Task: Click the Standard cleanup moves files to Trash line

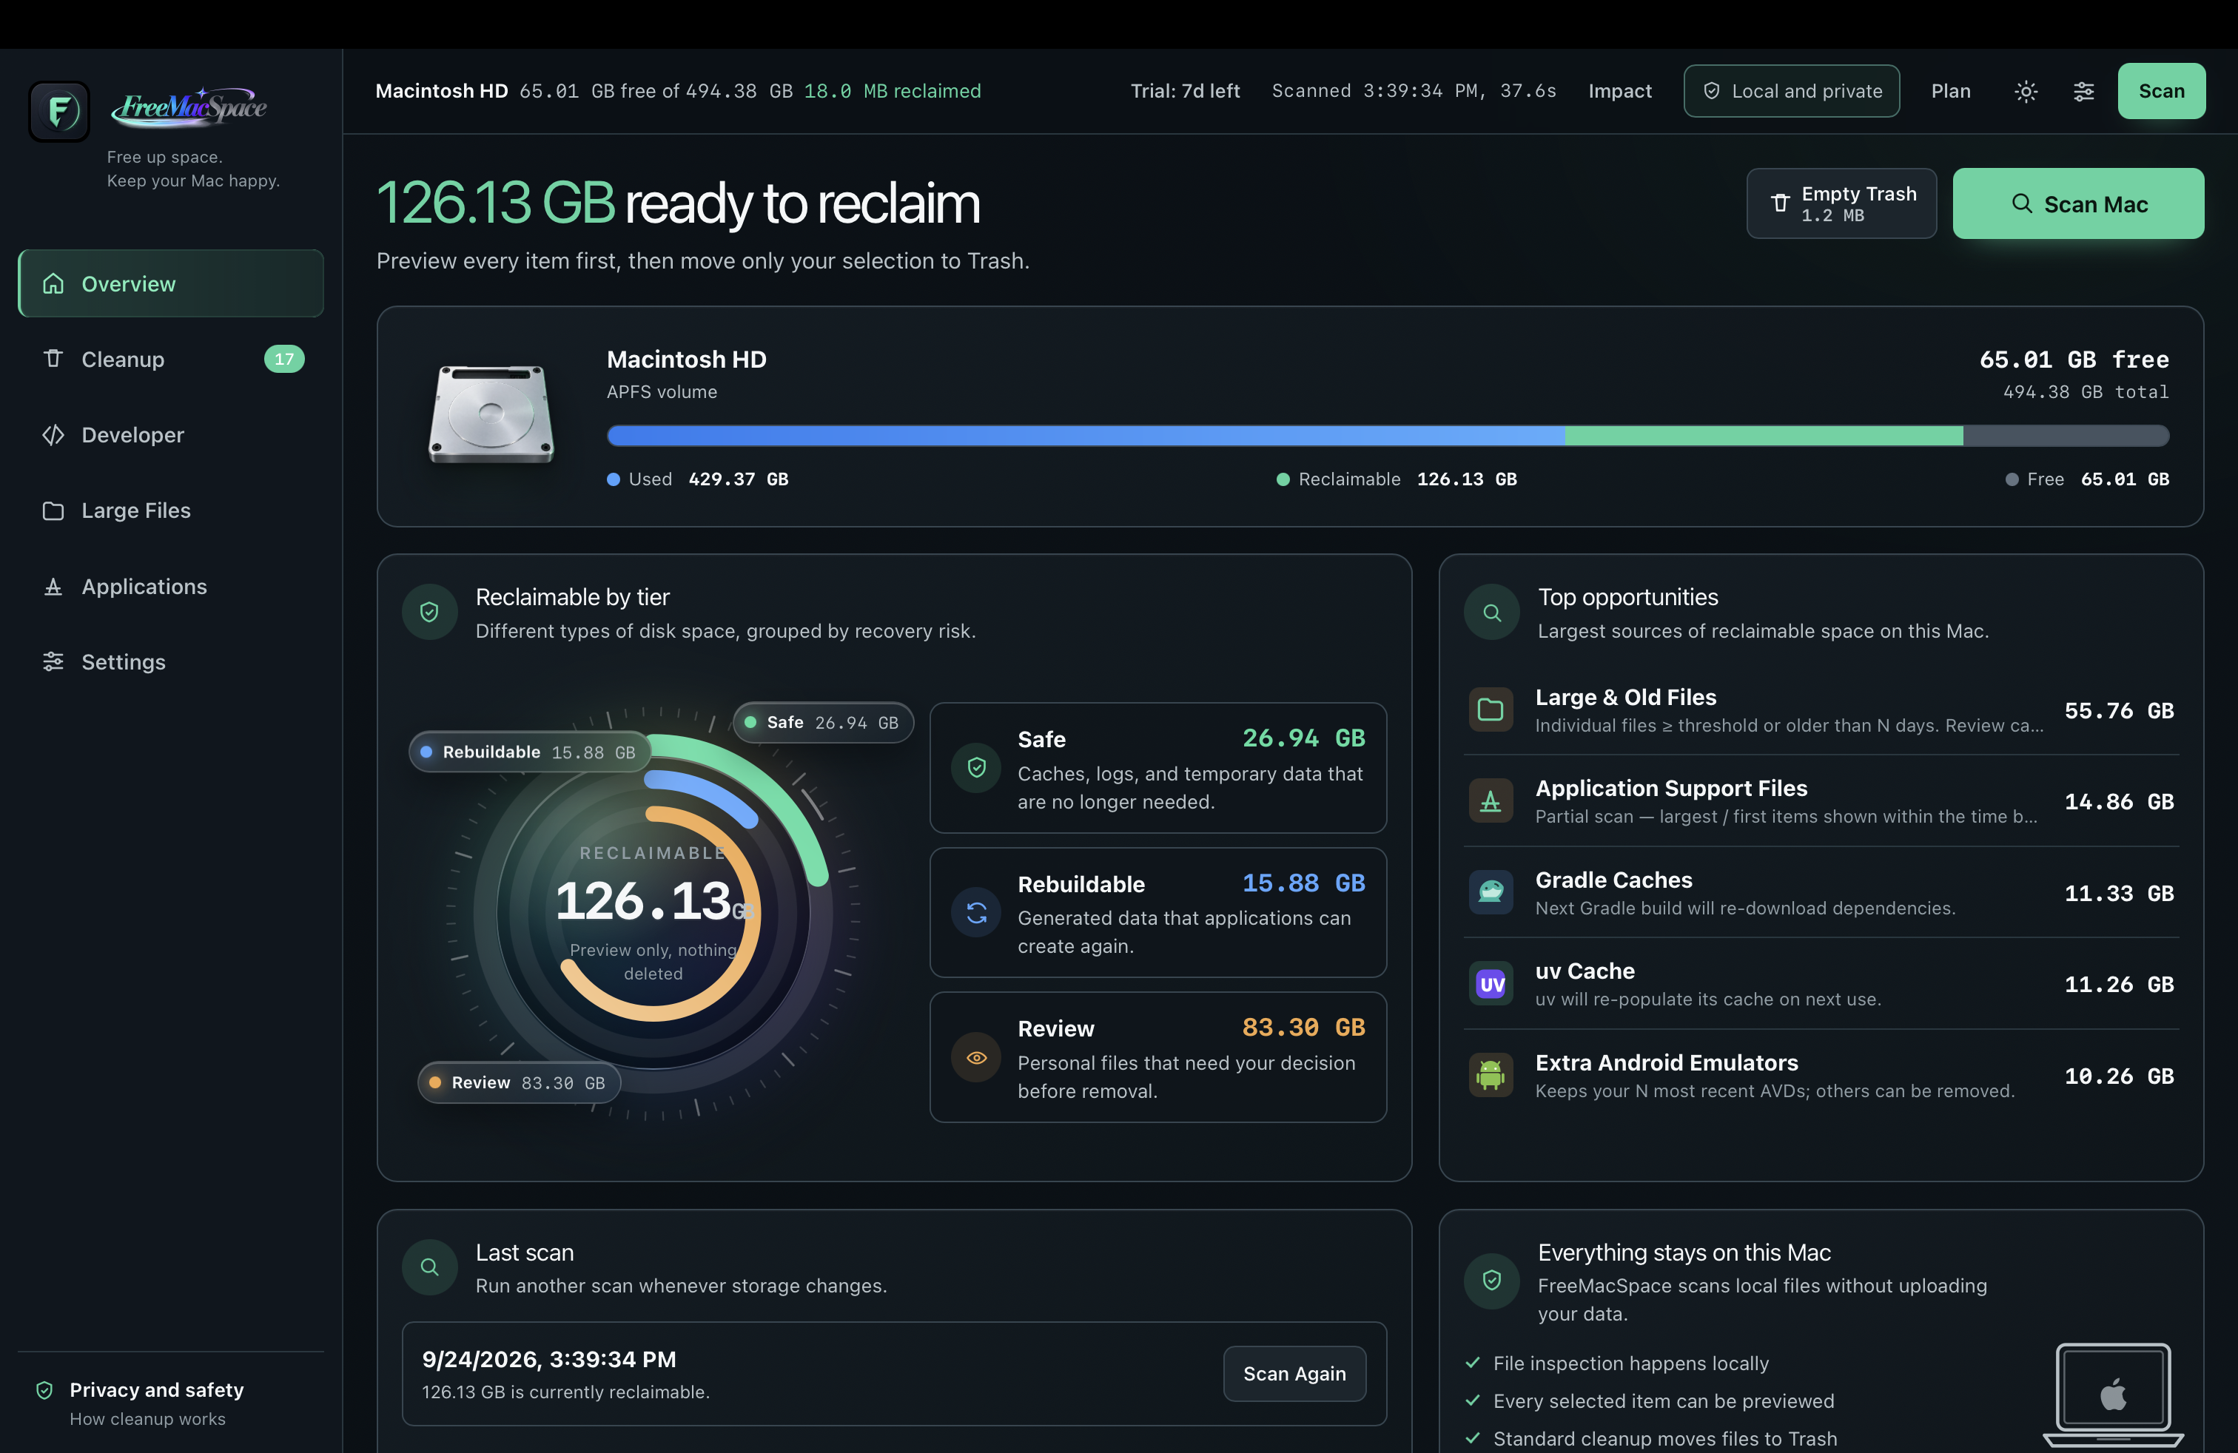Action: (1651, 1439)
